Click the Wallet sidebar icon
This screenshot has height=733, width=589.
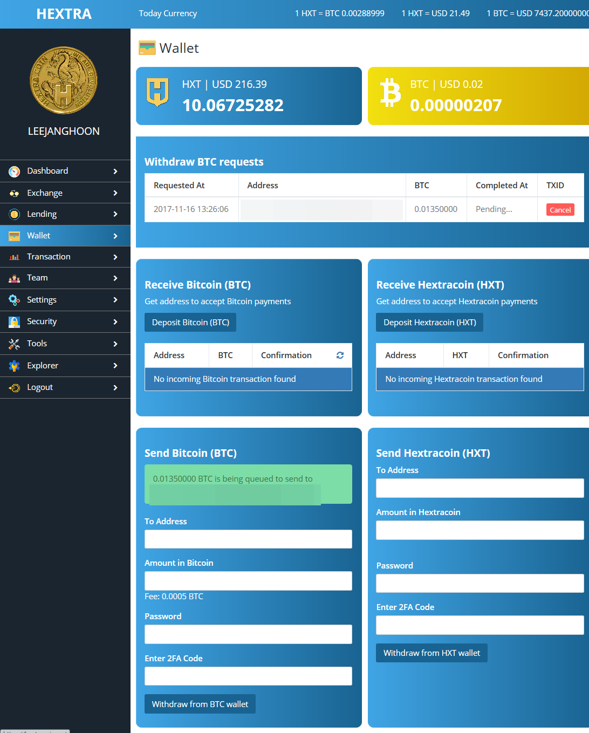(x=15, y=236)
